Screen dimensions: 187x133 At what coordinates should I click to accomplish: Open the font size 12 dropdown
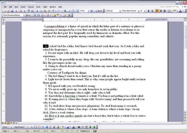[x=145, y=11]
